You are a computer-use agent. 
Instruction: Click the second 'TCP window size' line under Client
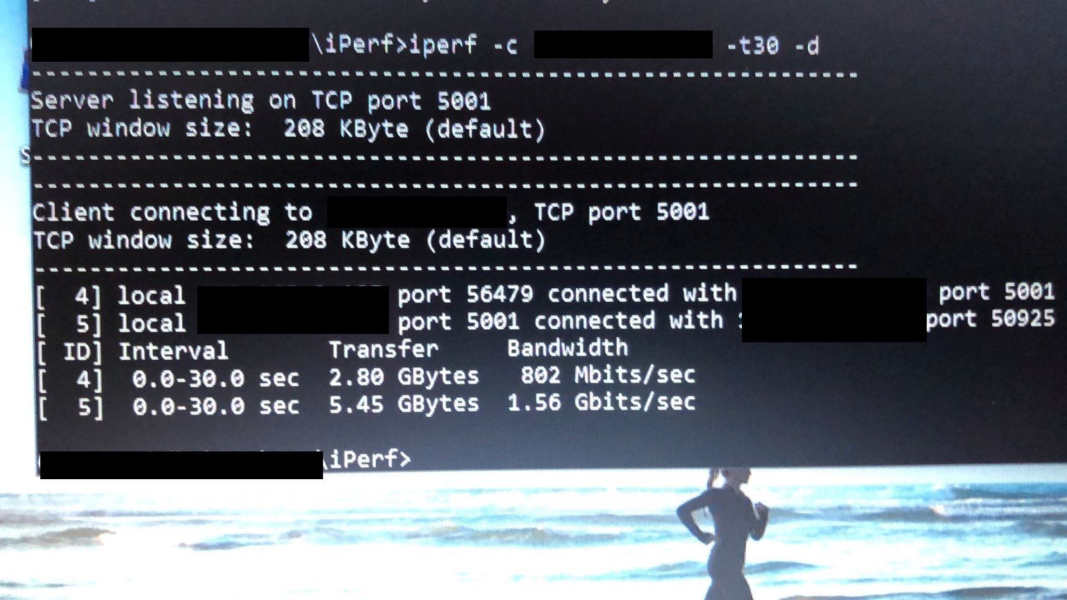click(289, 240)
